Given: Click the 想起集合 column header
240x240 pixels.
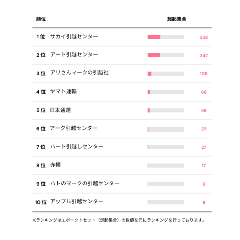Looking at the screenshot, I should click(x=176, y=19).
